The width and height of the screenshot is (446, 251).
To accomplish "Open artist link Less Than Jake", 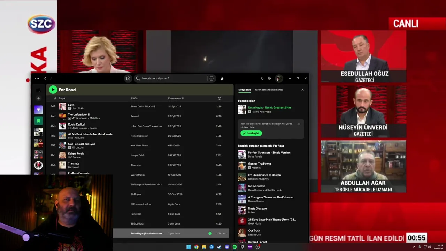I will (x=76, y=138).
